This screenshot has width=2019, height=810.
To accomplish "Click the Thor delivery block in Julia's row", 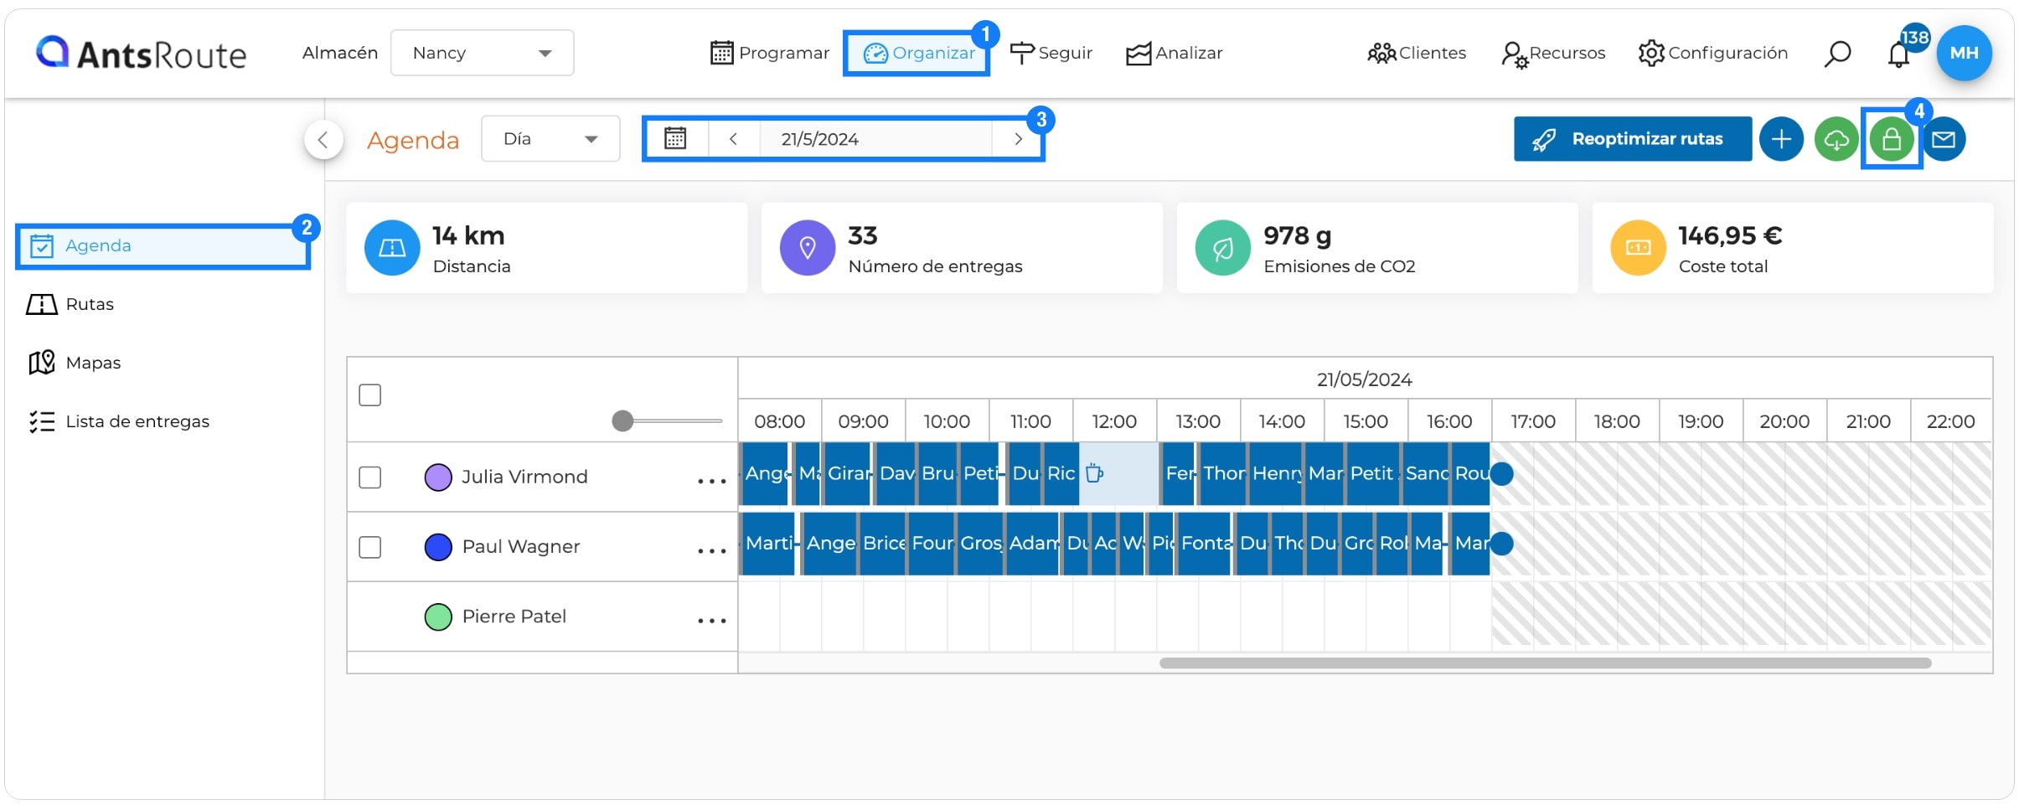I will point(1223,474).
